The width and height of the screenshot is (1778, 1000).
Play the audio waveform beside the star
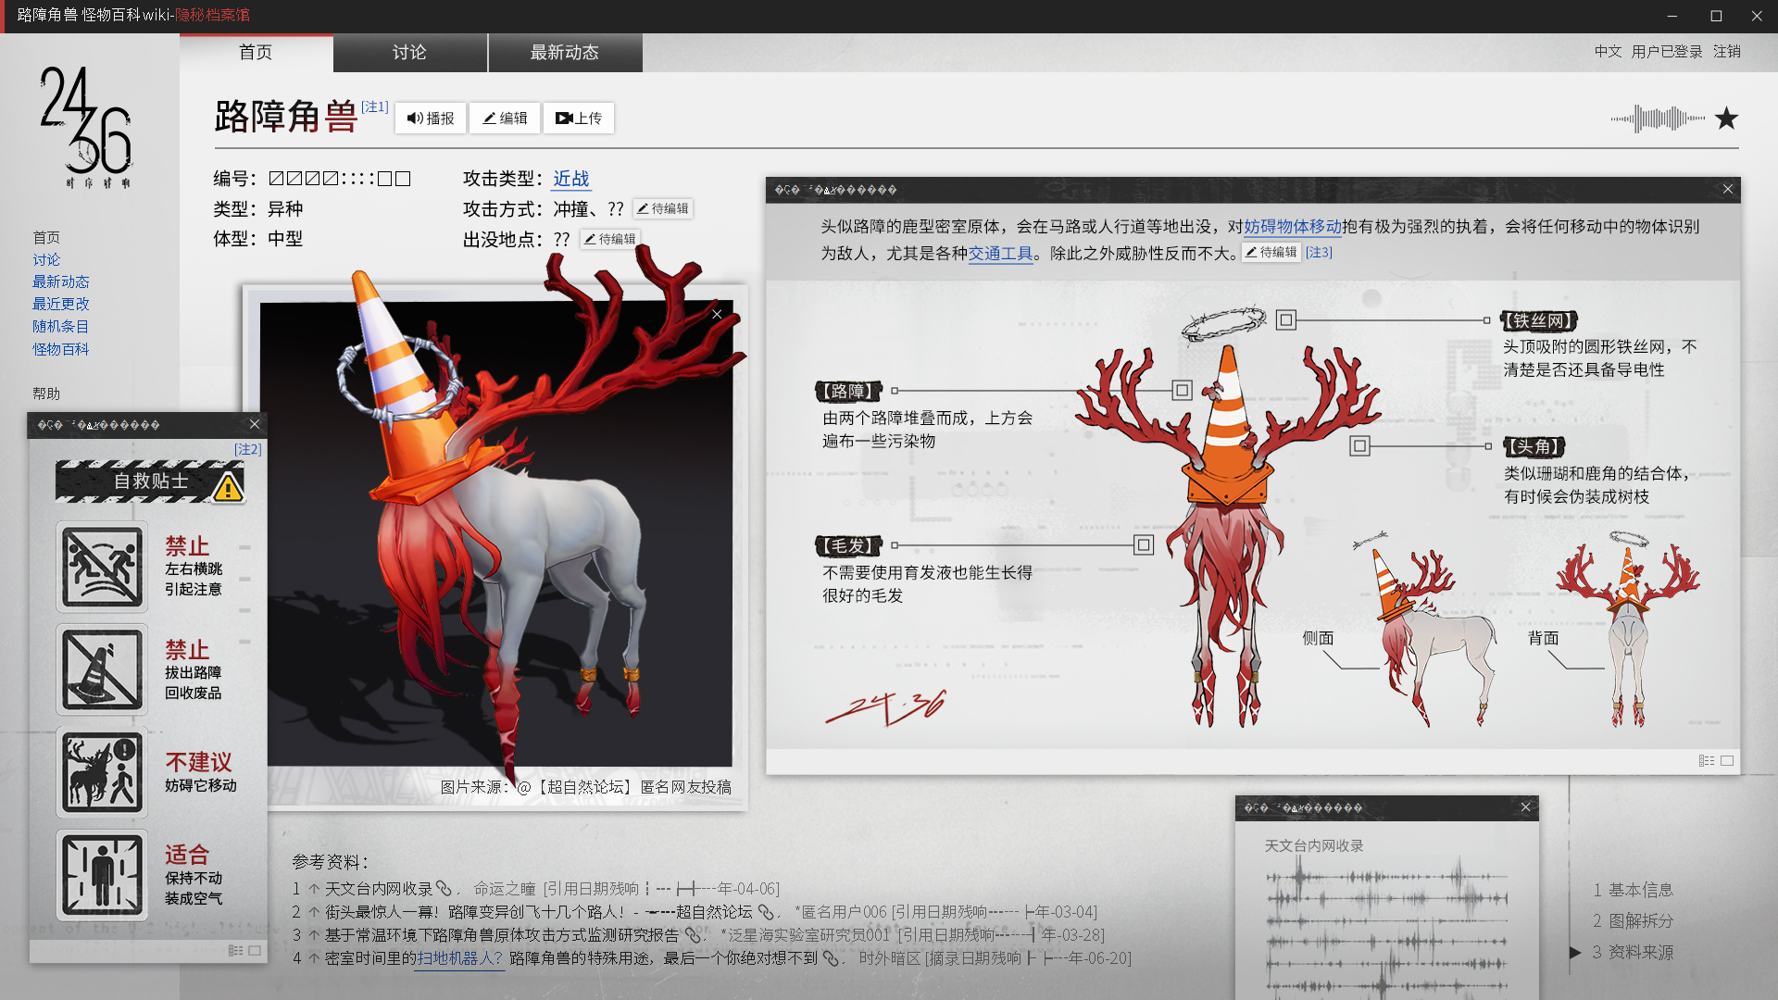pyautogui.click(x=1658, y=119)
